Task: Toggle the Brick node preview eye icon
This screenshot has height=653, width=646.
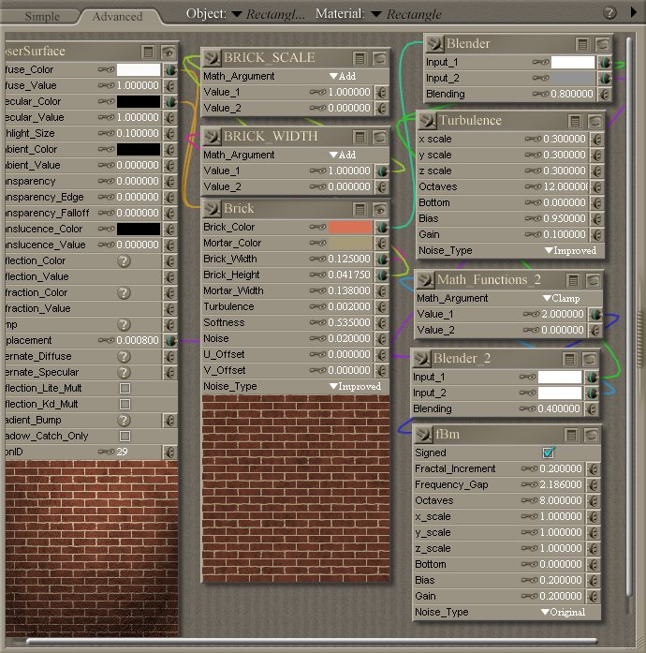Action: pyautogui.click(x=379, y=209)
